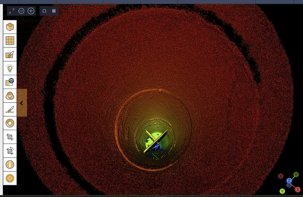This screenshot has width=303, height=197.
Task: Activate the crop tool icon
Action: click(10, 137)
